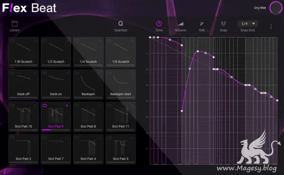
Task: Select the curve peak point near -1
Action: pyautogui.click(x=198, y=52)
